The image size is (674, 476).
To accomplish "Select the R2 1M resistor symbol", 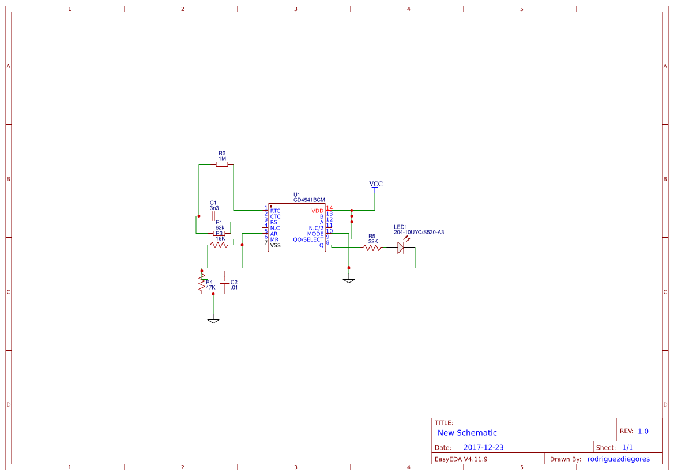I will [222, 165].
